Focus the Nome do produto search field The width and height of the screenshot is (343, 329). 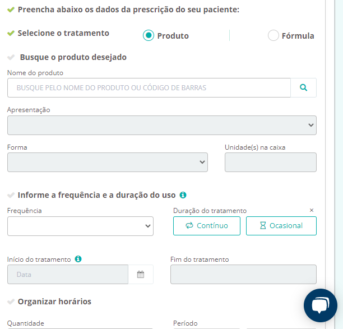coord(149,88)
